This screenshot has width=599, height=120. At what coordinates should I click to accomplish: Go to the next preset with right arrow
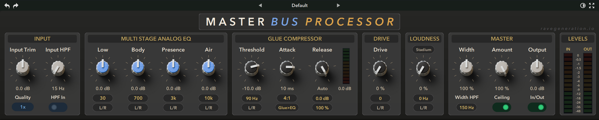point(338,5)
